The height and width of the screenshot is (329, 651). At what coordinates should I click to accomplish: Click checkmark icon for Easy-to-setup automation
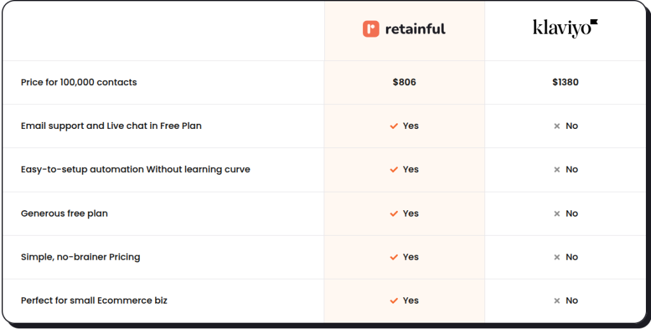pos(394,170)
